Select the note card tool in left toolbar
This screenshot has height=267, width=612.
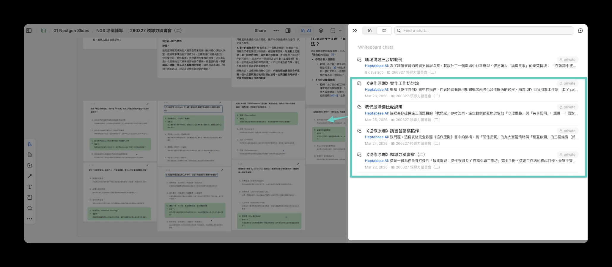pos(30,154)
